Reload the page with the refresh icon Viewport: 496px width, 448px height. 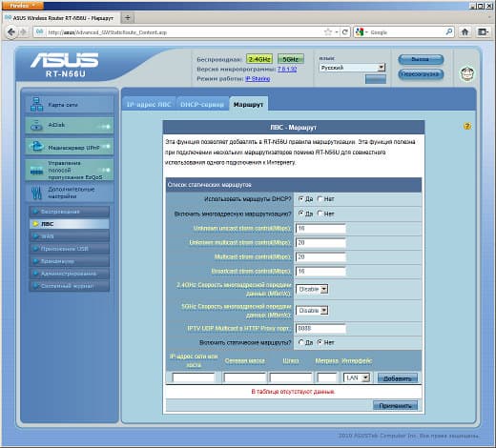345,32
